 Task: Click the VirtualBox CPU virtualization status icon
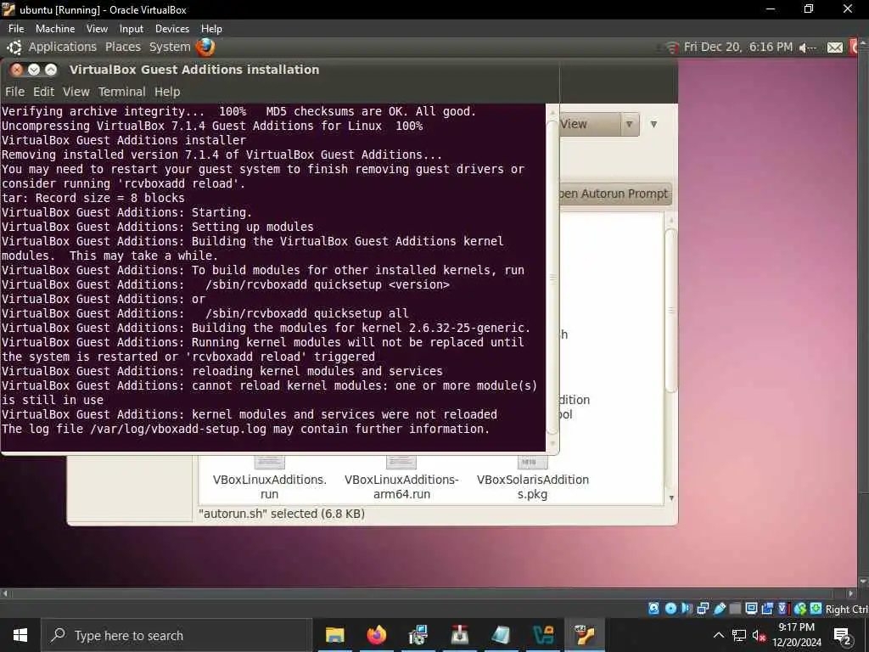point(782,609)
